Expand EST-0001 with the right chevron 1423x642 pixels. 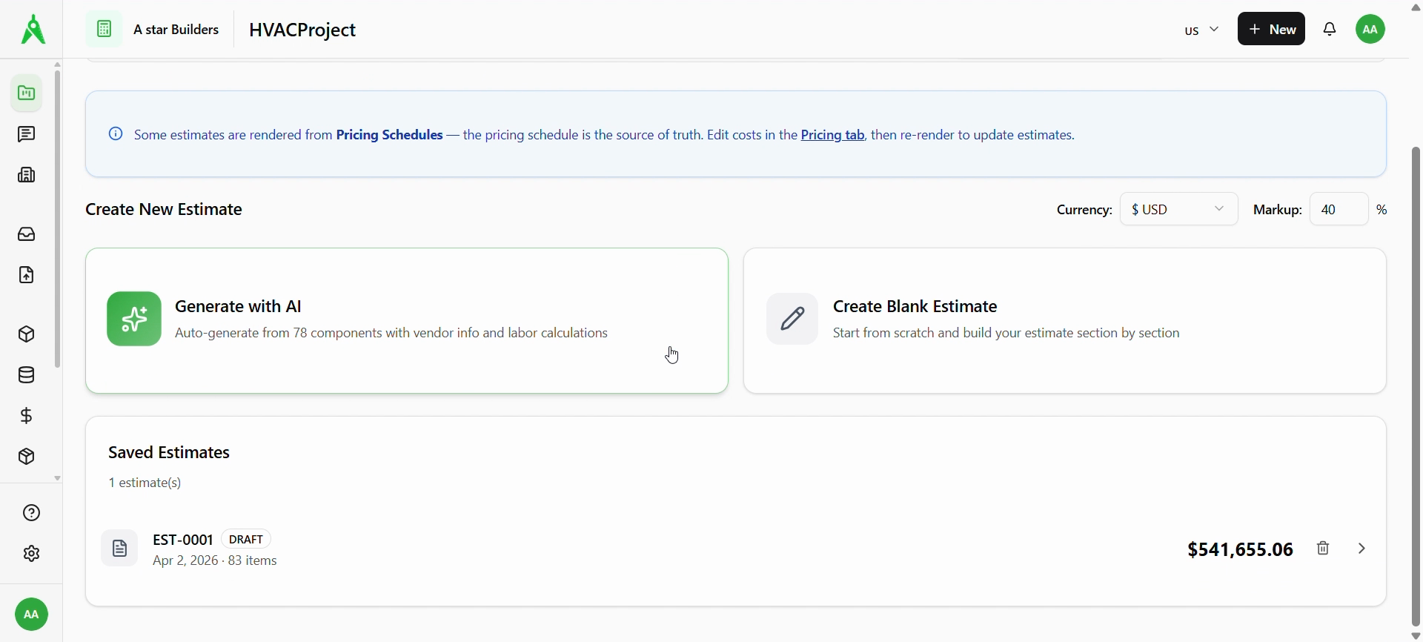click(x=1362, y=549)
